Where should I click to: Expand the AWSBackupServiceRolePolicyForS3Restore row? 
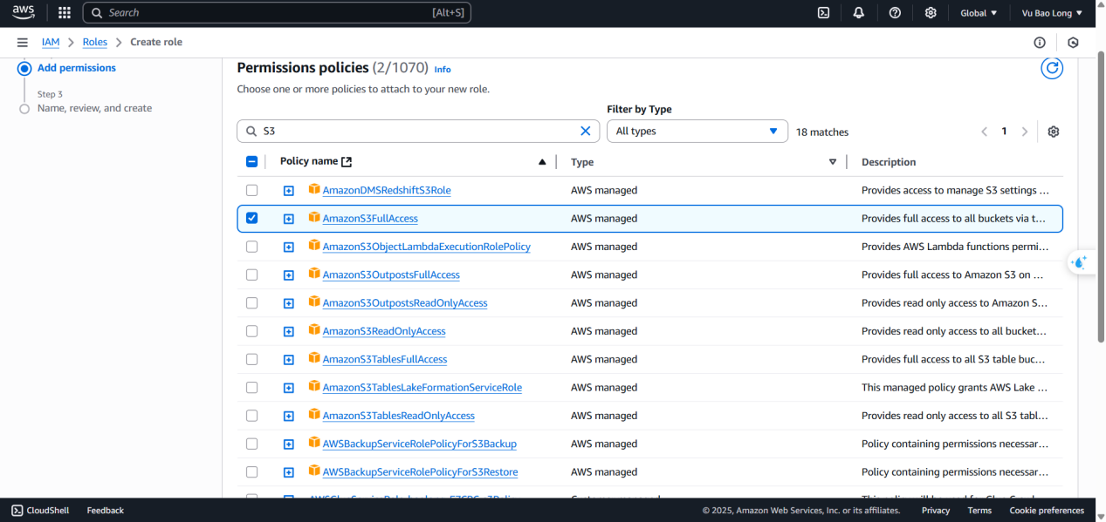pyautogui.click(x=289, y=472)
